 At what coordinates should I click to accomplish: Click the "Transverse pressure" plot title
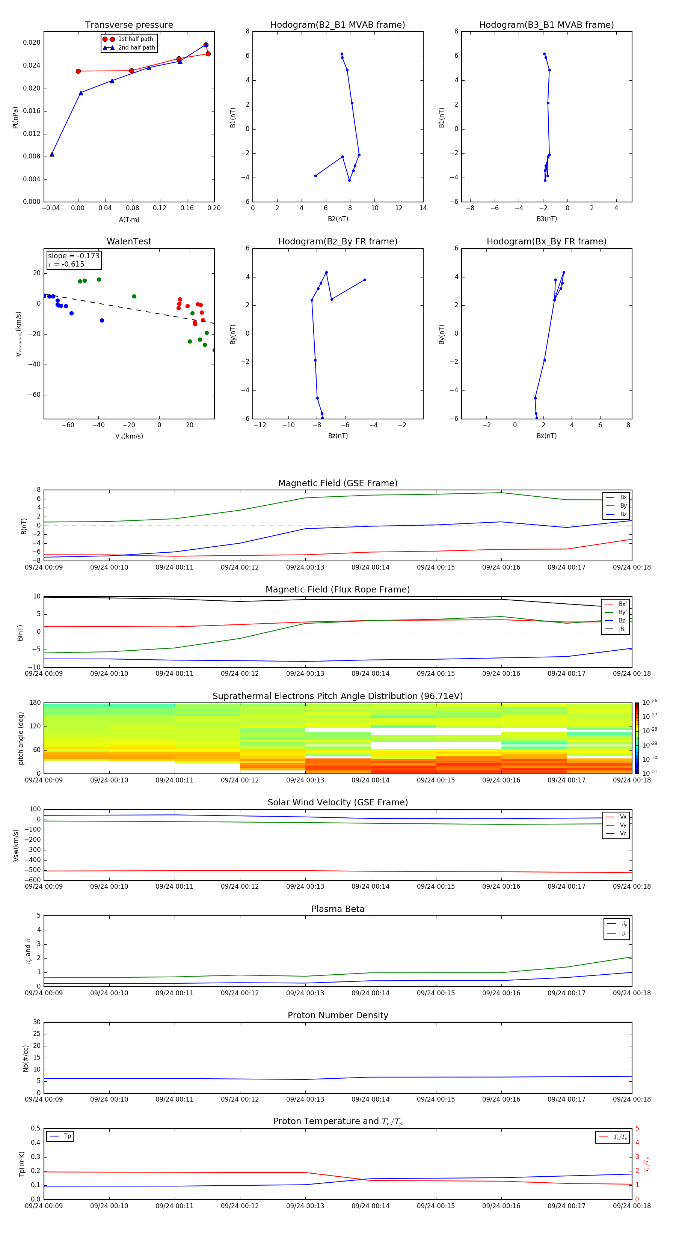coord(129,25)
